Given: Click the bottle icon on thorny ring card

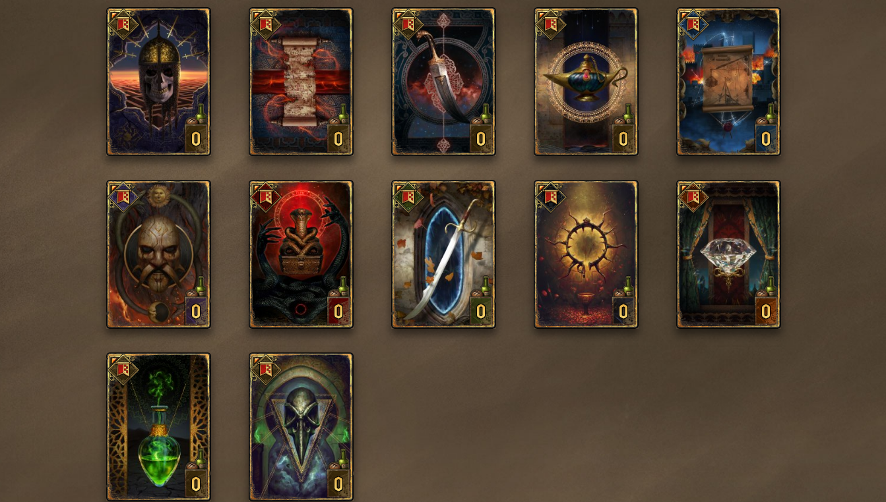Looking at the screenshot, I should 627,286.
